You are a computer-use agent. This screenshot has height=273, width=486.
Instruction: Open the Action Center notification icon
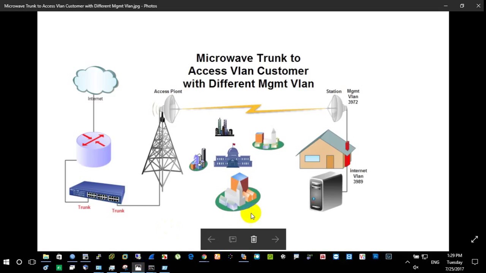point(475,262)
